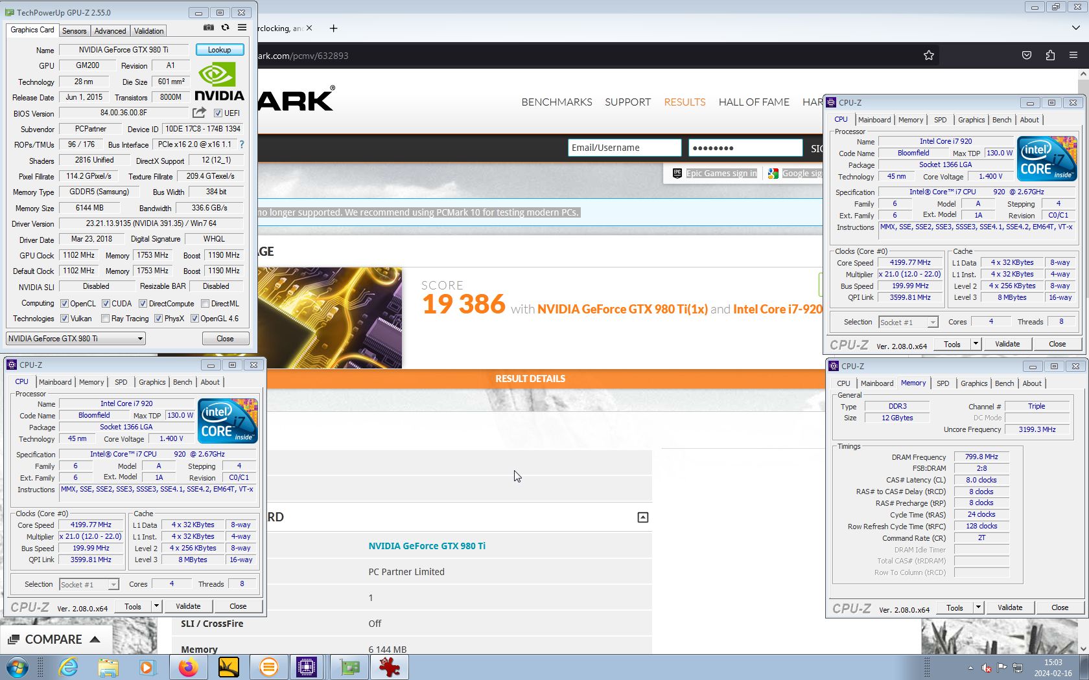Image resolution: width=1089 pixels, height=680 pixels.
Task: Open Socket #1 dropdown in upper-right CPU-Z window
Action: tap(908, 322)
